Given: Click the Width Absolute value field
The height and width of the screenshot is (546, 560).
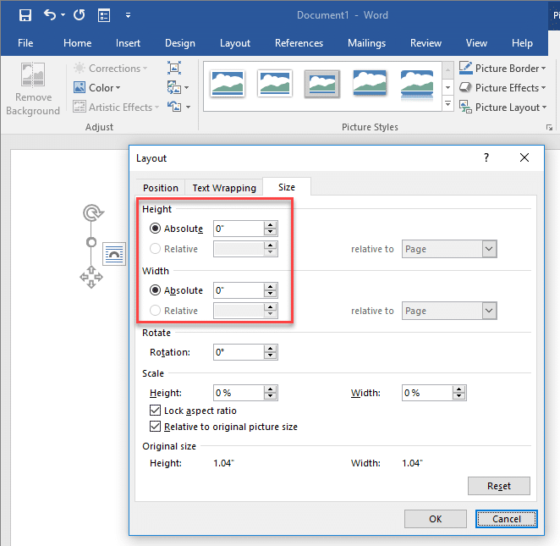Looking at the screenshot, I should [239, 290].
